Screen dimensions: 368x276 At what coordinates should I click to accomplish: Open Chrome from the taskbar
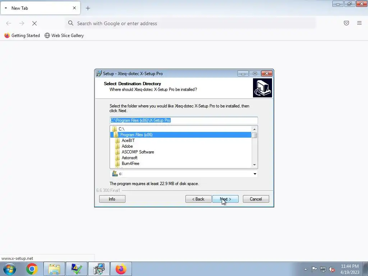(32, 269)
